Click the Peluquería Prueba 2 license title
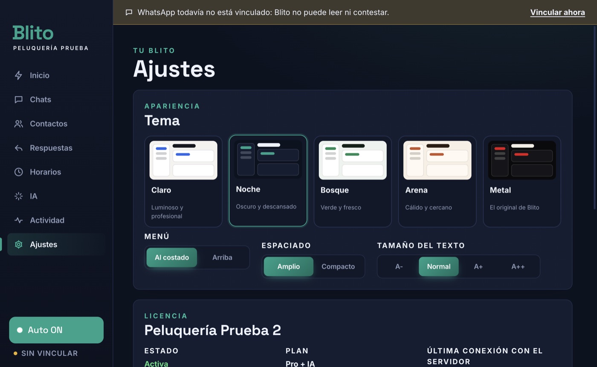The height and width of the screenshot is (367, 597). click(x=212, y=330)
